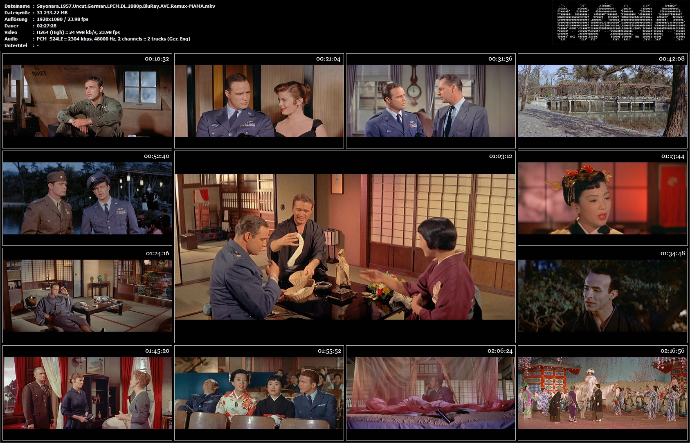Click the large center frame at 01:03:12

pyautogui.click(x=345, y=247)
